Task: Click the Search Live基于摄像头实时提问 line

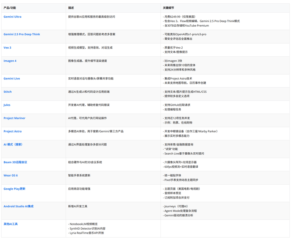Action: click(x=183, y=154)
